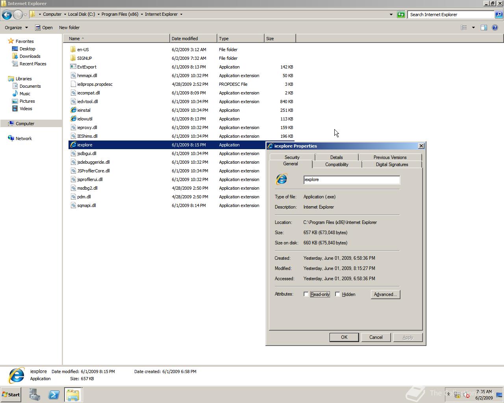Screen dimensions: 504x403
Task: Click Cancel in iexplore Properties
Action: point(376,337)
